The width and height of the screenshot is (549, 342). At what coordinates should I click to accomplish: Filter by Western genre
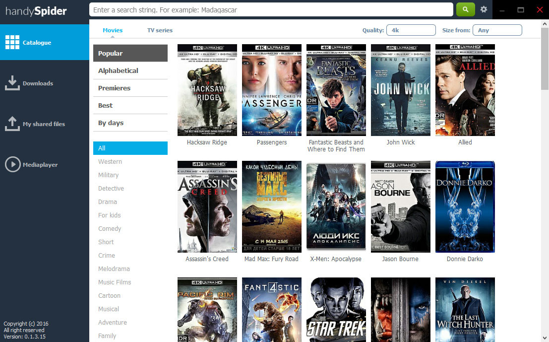point(110,161)
